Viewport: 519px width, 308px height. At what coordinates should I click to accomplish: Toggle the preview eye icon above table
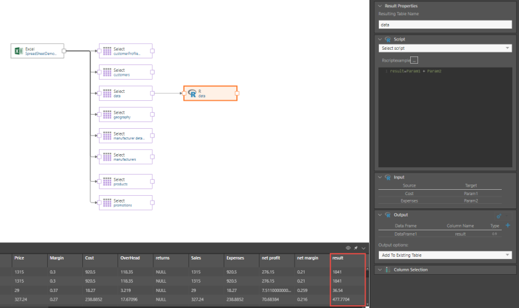348,247
